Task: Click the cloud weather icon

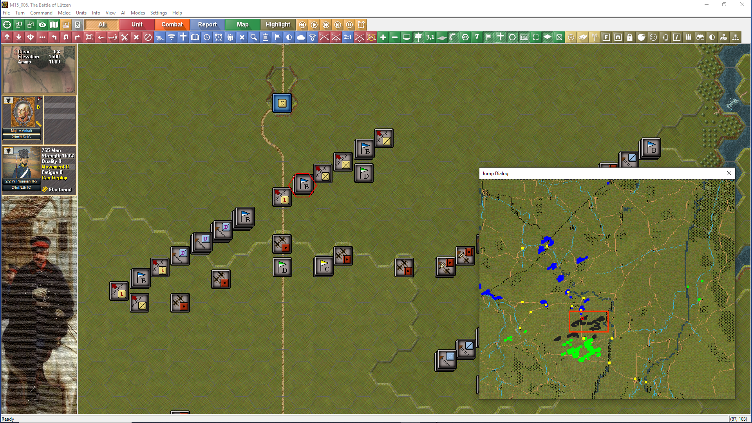Action: pyautogui.click(x=301, y=37)
